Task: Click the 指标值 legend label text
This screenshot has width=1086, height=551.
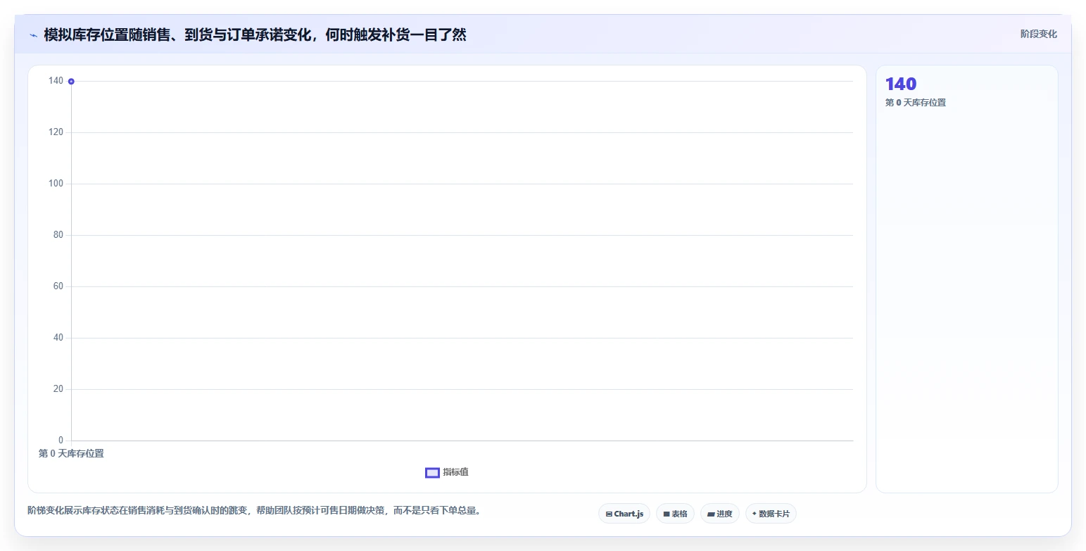Action: tap(455, 472)
